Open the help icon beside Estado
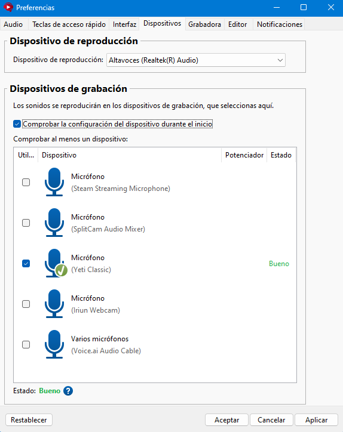This screenshot has height=432, width=343. (x=68, y=391)
